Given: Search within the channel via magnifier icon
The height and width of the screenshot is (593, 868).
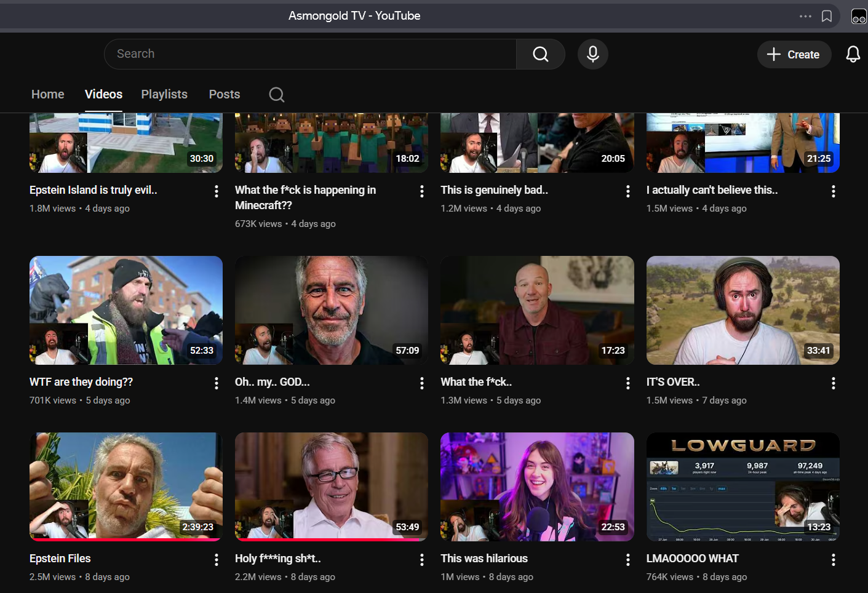Looking at the screenshot, I should point(277,95).
